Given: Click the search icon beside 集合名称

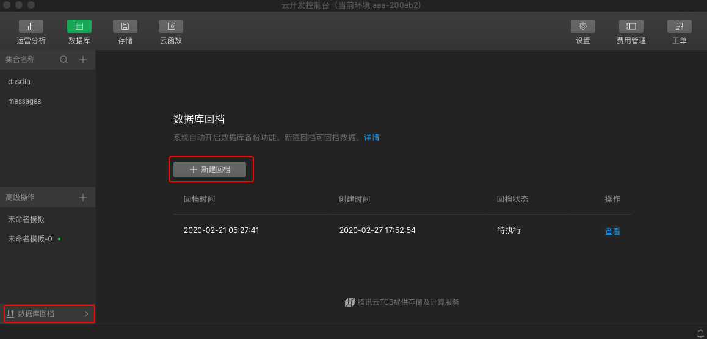Looking at the screenshot, I should click(63, 60).
